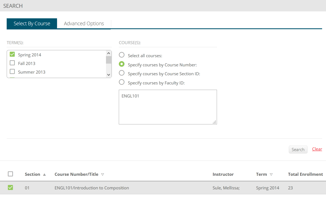The image size is (326, 198).
Task: Click the Instructor column header
Action: [223, 174]
